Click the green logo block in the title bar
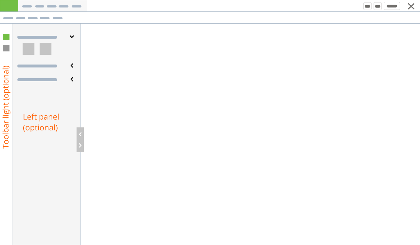 click(x=9, y=6)
